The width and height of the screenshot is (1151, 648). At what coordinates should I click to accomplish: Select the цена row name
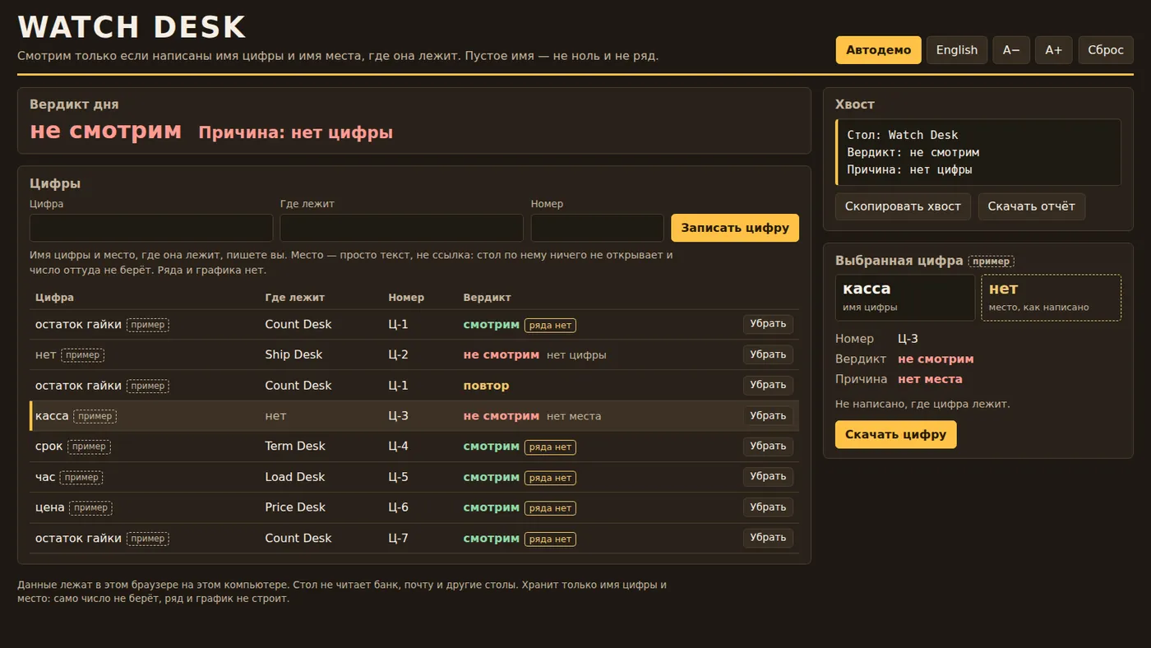tap(49, 507)
